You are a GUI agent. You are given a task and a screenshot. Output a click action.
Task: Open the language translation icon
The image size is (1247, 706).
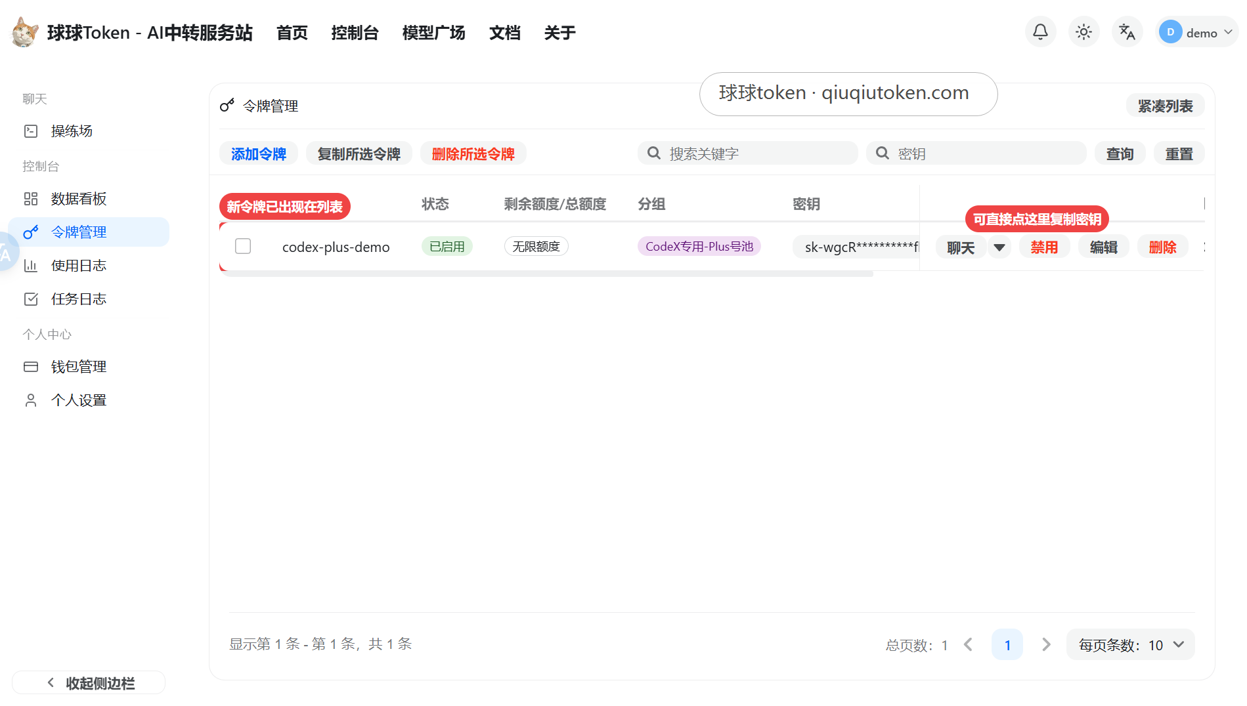[1127, 32]
